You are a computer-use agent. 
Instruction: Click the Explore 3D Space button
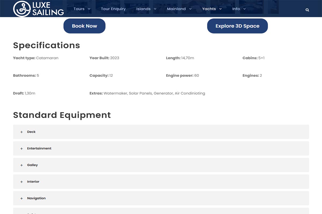pos(237,26)
